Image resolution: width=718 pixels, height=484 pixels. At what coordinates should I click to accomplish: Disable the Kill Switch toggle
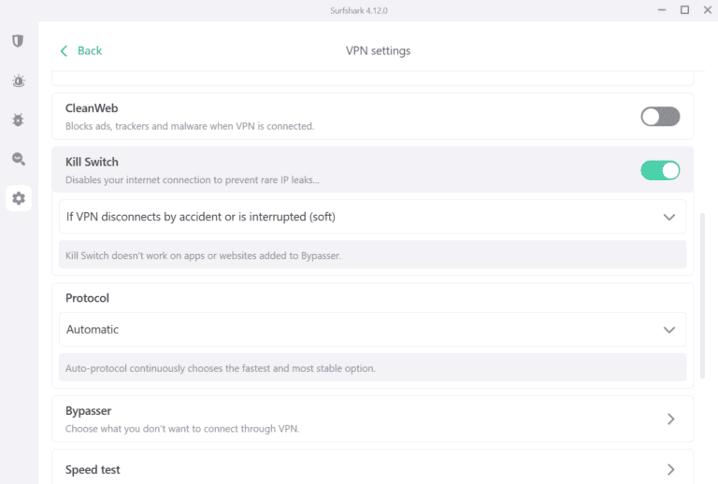[660, 170]
